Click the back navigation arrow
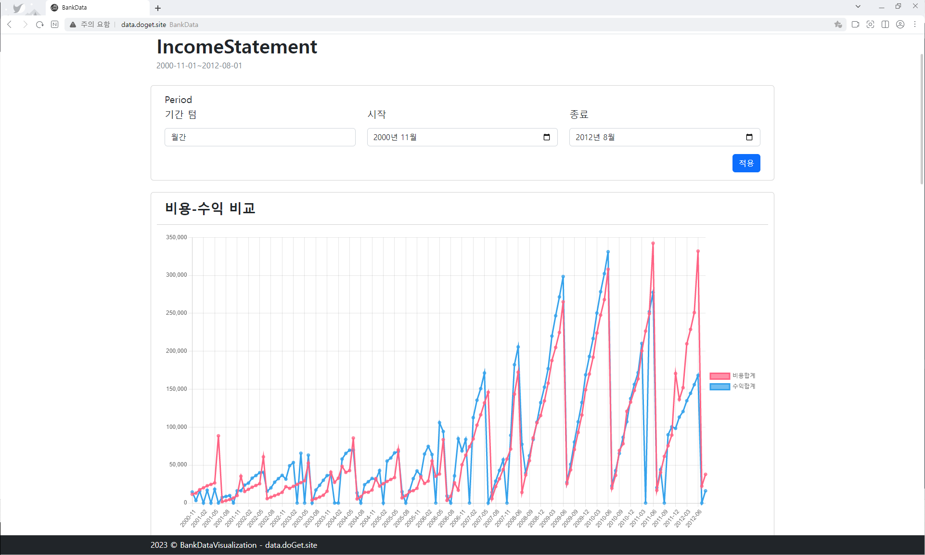 click(10, 24)
